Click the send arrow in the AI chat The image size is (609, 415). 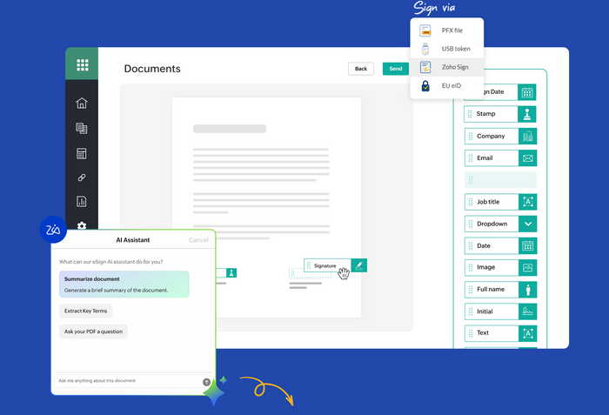[x=206, y=381]
